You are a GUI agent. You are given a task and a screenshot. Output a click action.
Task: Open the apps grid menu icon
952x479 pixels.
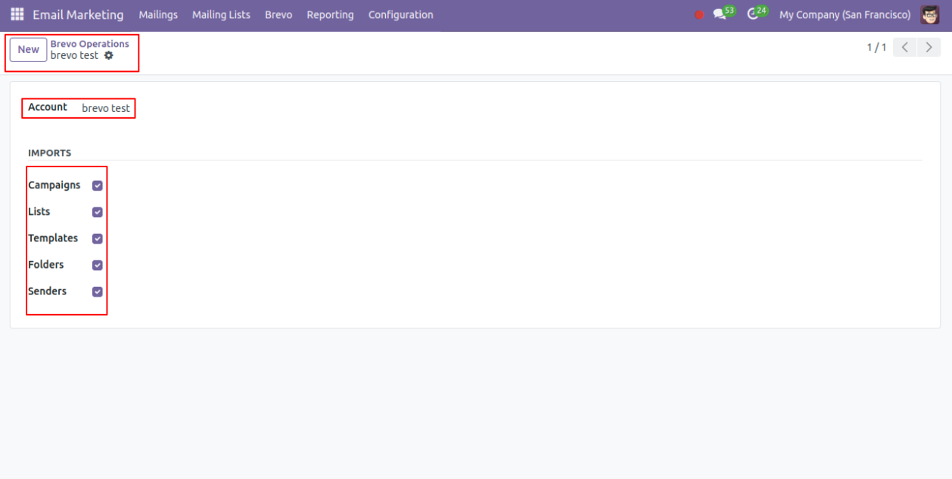tap(17, 14)
